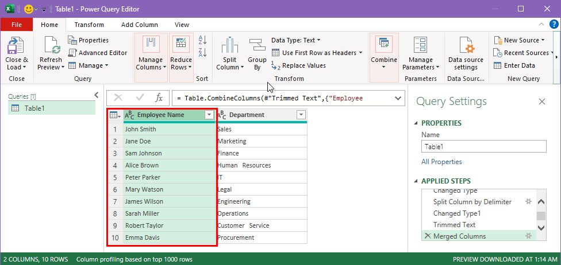
Task: Collapse the ribbon with the chevron
Action: (541, 24)
